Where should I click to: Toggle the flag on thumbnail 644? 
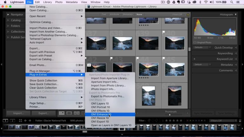point(137,59)
